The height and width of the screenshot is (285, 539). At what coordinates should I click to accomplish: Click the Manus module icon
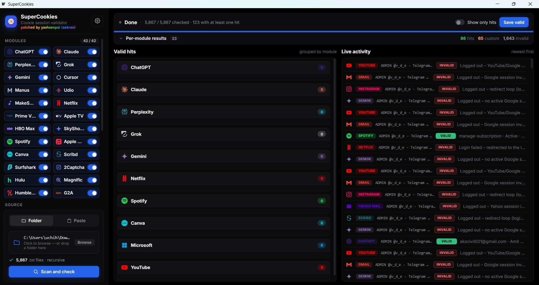[x=10, y=90]
